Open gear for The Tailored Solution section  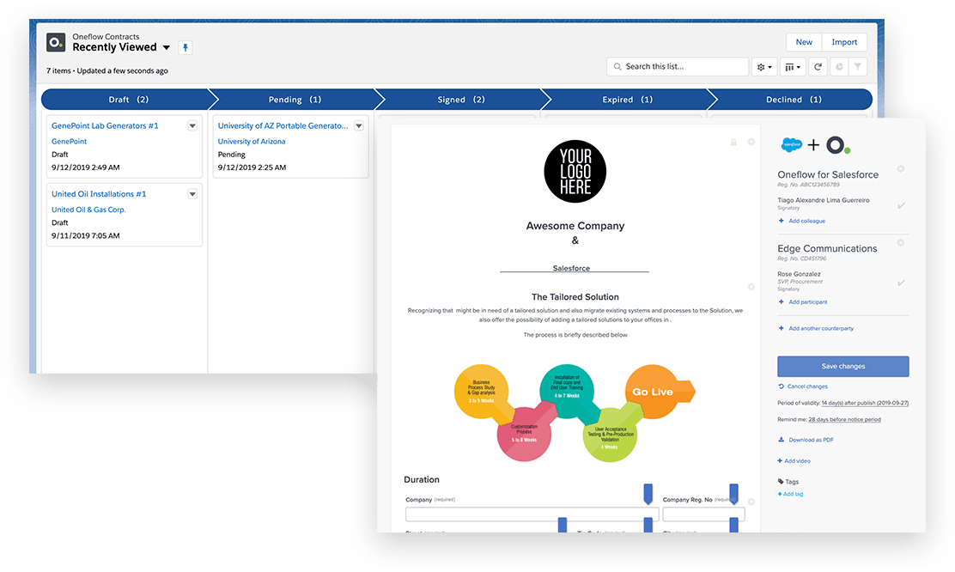(x=751, y=286)
